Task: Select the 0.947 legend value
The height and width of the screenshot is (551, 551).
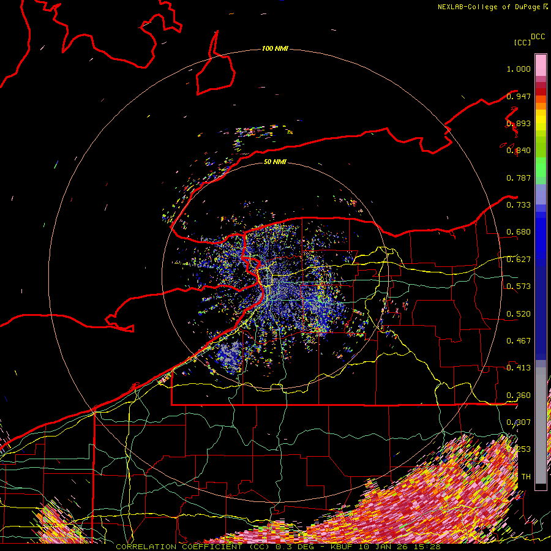Action: (519, 96)
